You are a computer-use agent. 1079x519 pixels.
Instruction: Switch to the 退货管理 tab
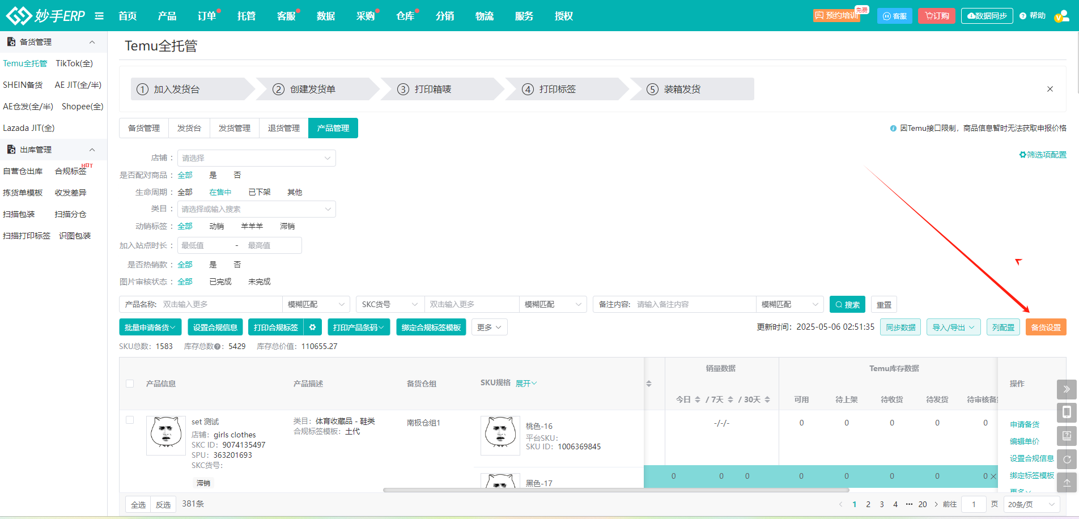click(x=284, y=128)
